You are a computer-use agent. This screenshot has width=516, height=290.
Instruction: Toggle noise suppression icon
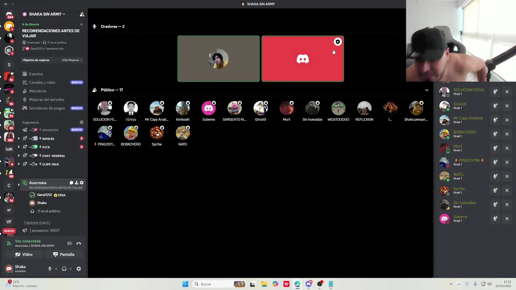point(69,243)
